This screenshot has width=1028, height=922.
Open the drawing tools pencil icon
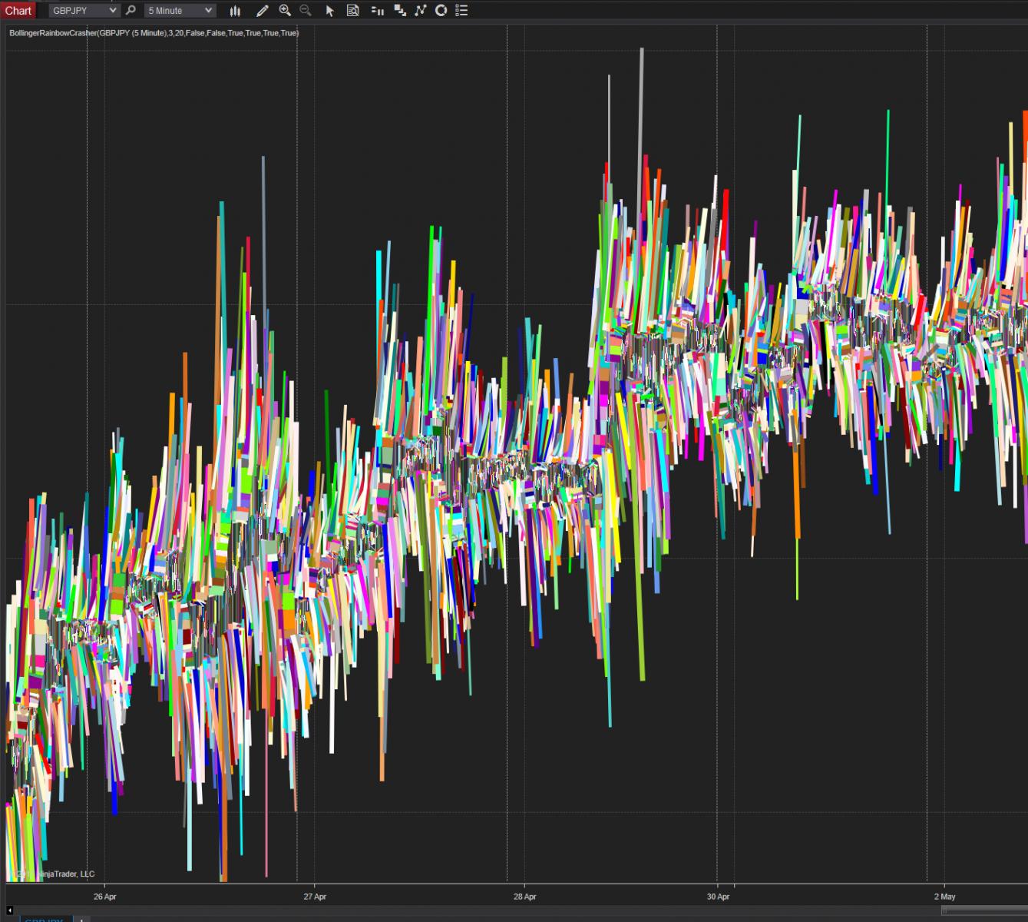tap(262, 11)
